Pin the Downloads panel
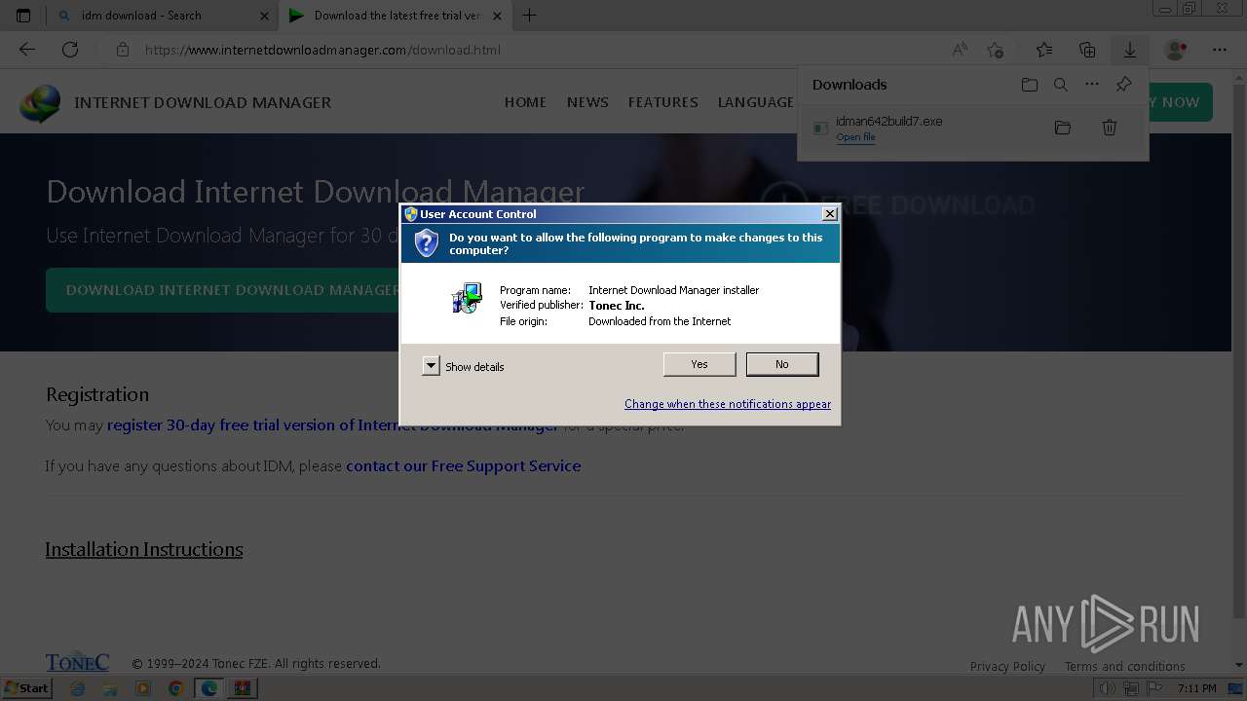This screenshot has width=1247, height=701. pos(1123,85)
